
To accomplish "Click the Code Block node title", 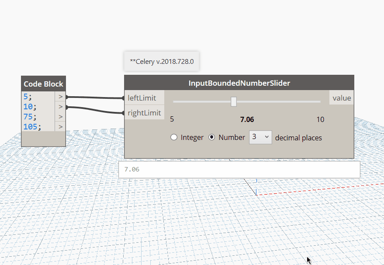I will (43, 84).
